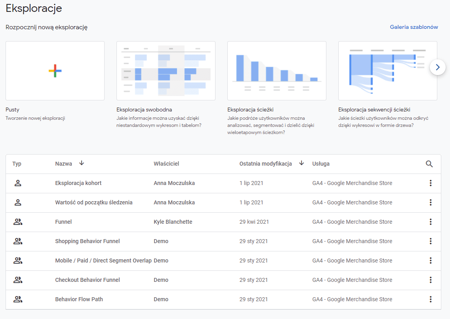Image resolution: width=450 pixels, height=319 pixels.
Task: Open more options for Checkout Behavior Funnel
Action: pyautogui.click(x=431, y=280)
